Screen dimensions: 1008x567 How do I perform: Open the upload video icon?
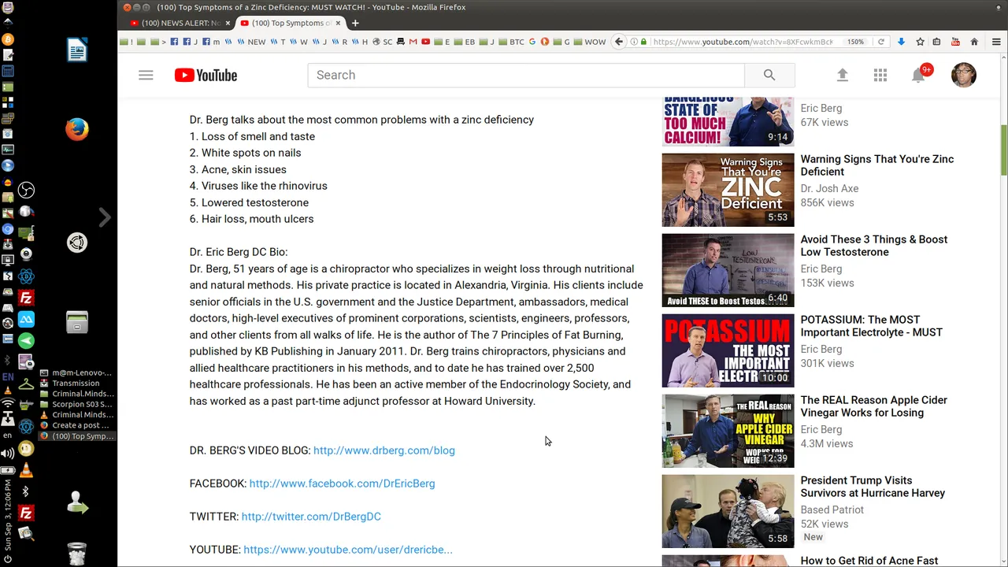point(842,75)
